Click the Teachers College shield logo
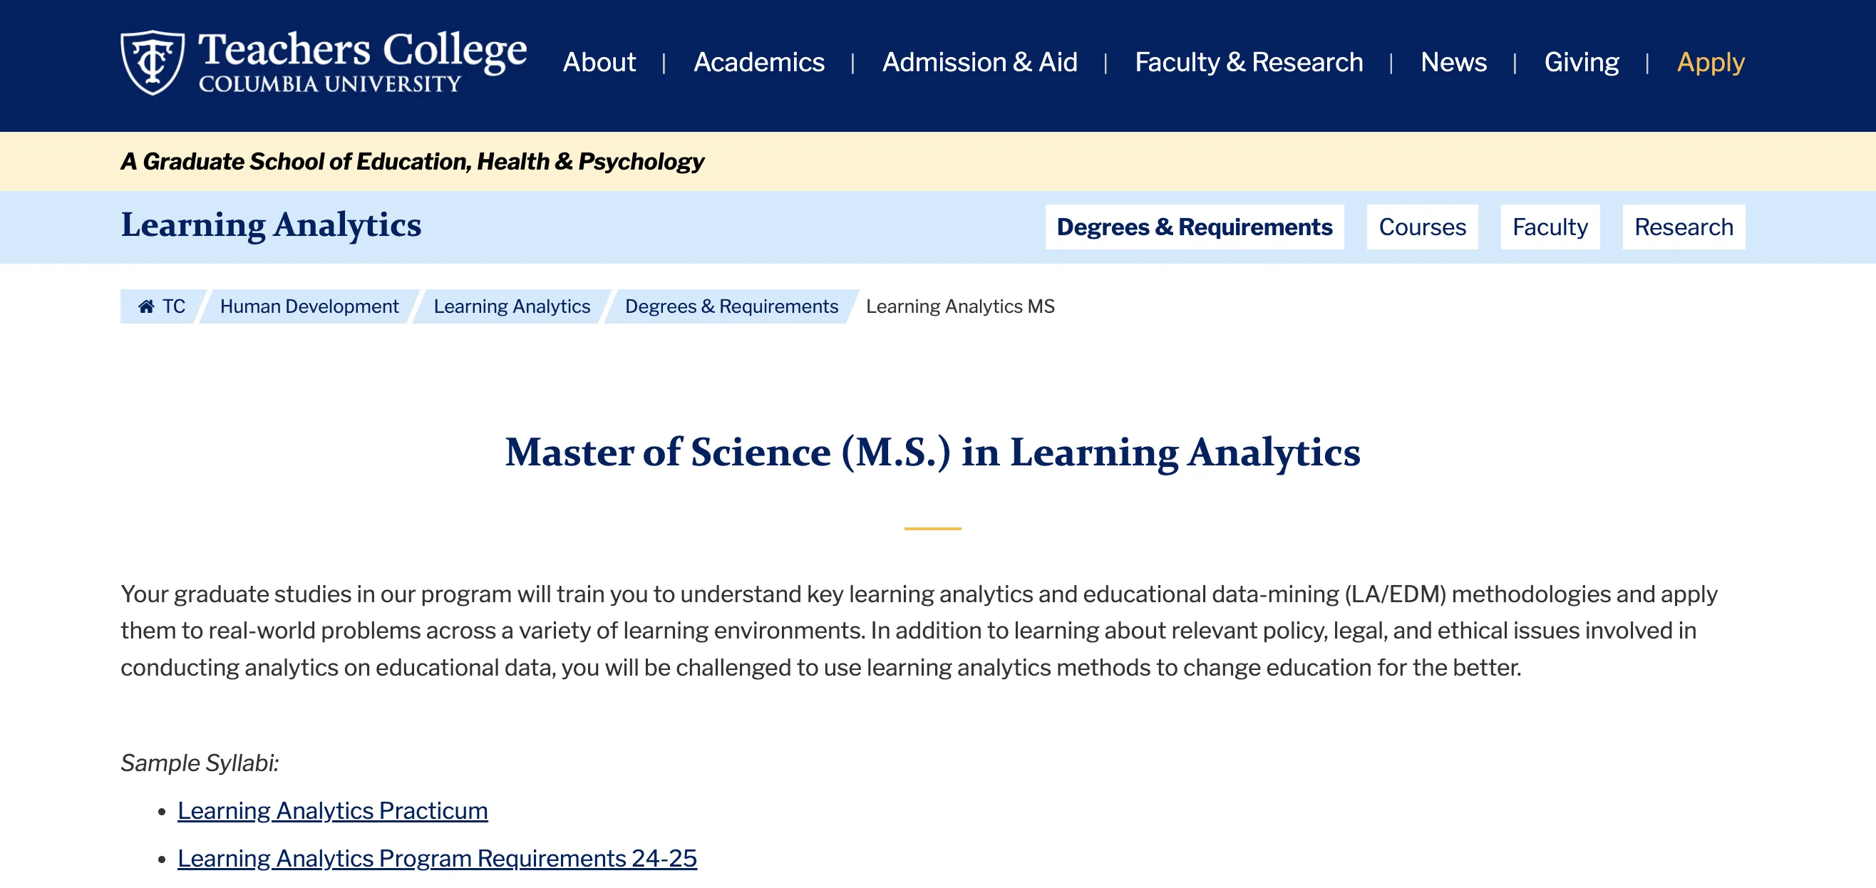Image resolution: width=1876 pixels, height=888 pixels. point(152,62)
